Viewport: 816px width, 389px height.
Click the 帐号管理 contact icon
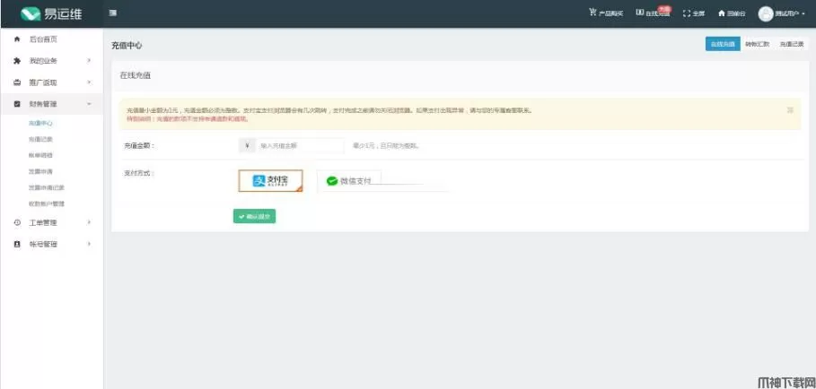point(17,244)
